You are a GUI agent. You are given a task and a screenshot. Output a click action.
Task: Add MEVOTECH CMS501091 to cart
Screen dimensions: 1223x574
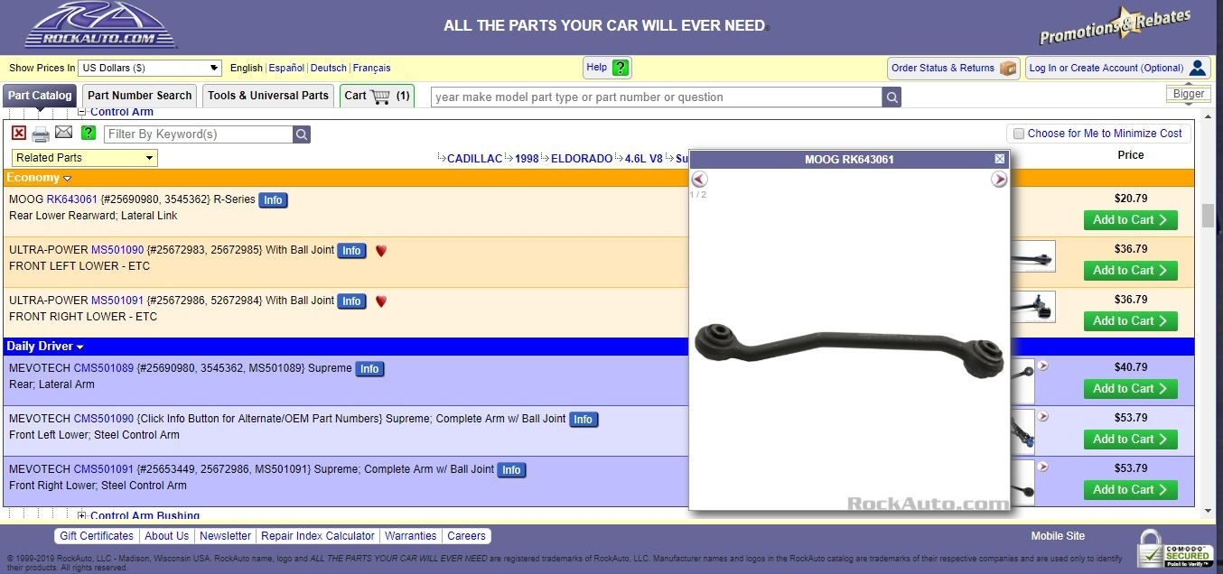click(x=1131, y=490)
